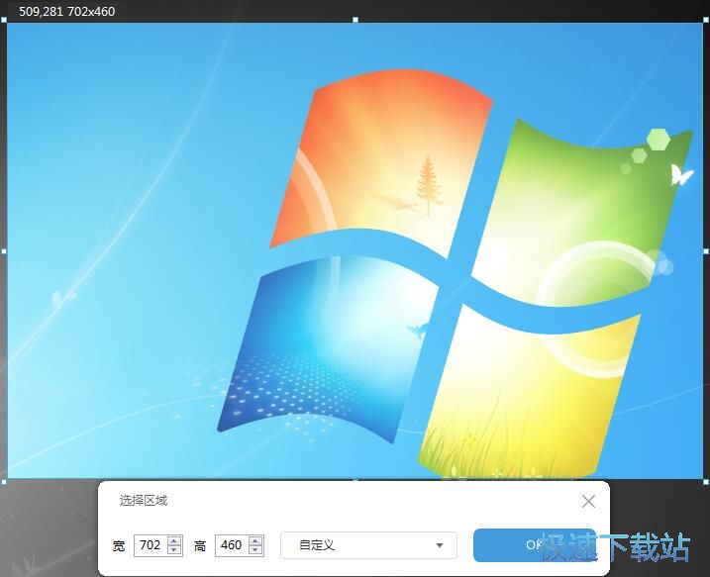Viewport: 710px width, 577px height.
Task: Click the 宽 width label
Action: coord(119,545)
